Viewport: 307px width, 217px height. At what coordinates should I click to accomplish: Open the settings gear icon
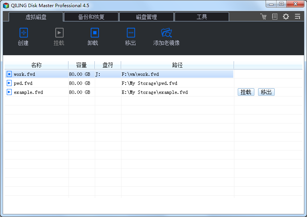(x=286, y=17)
